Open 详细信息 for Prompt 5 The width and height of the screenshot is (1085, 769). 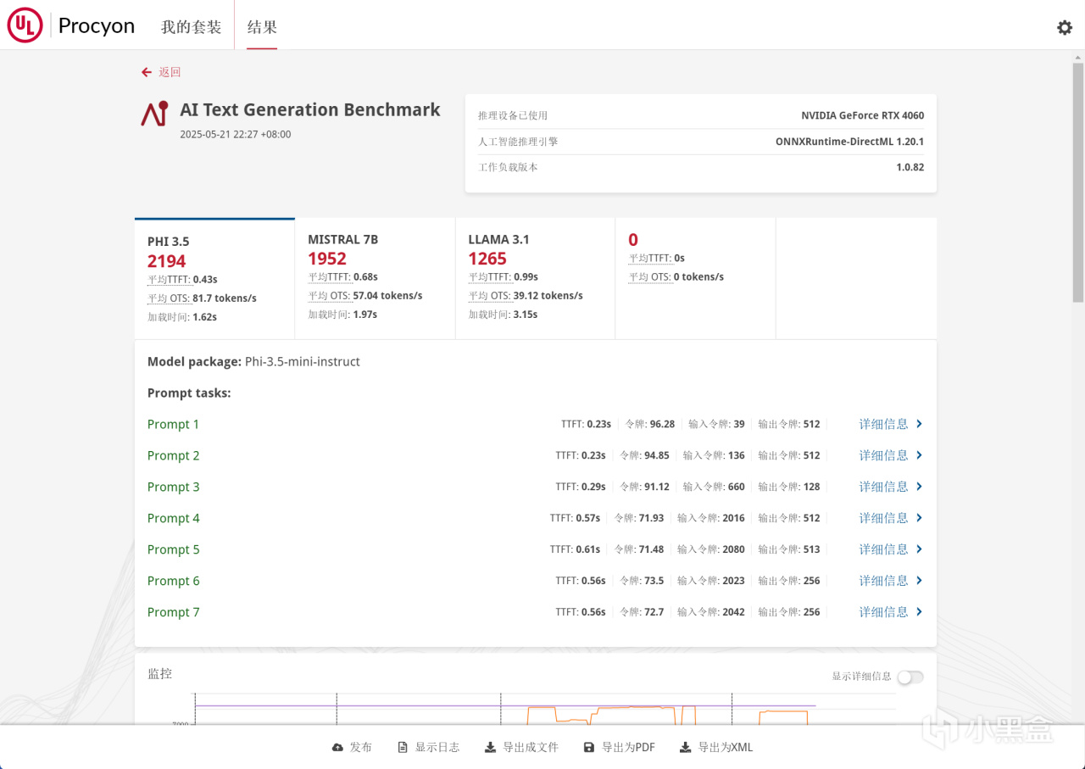(883, 549)
